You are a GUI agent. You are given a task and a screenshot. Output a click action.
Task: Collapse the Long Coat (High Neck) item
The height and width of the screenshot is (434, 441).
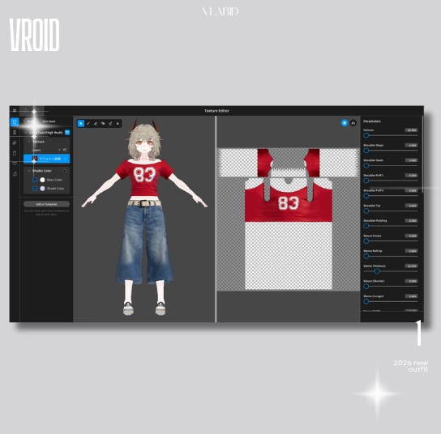(26, 132)
